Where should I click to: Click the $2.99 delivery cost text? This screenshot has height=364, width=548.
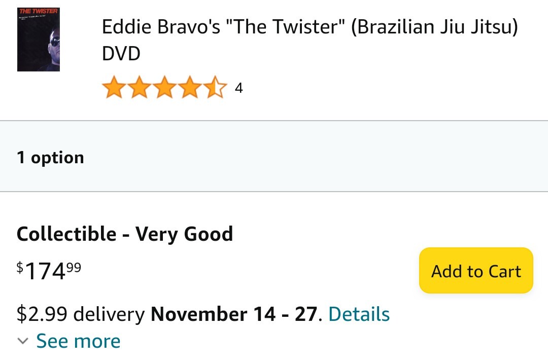tap(81, 314)
